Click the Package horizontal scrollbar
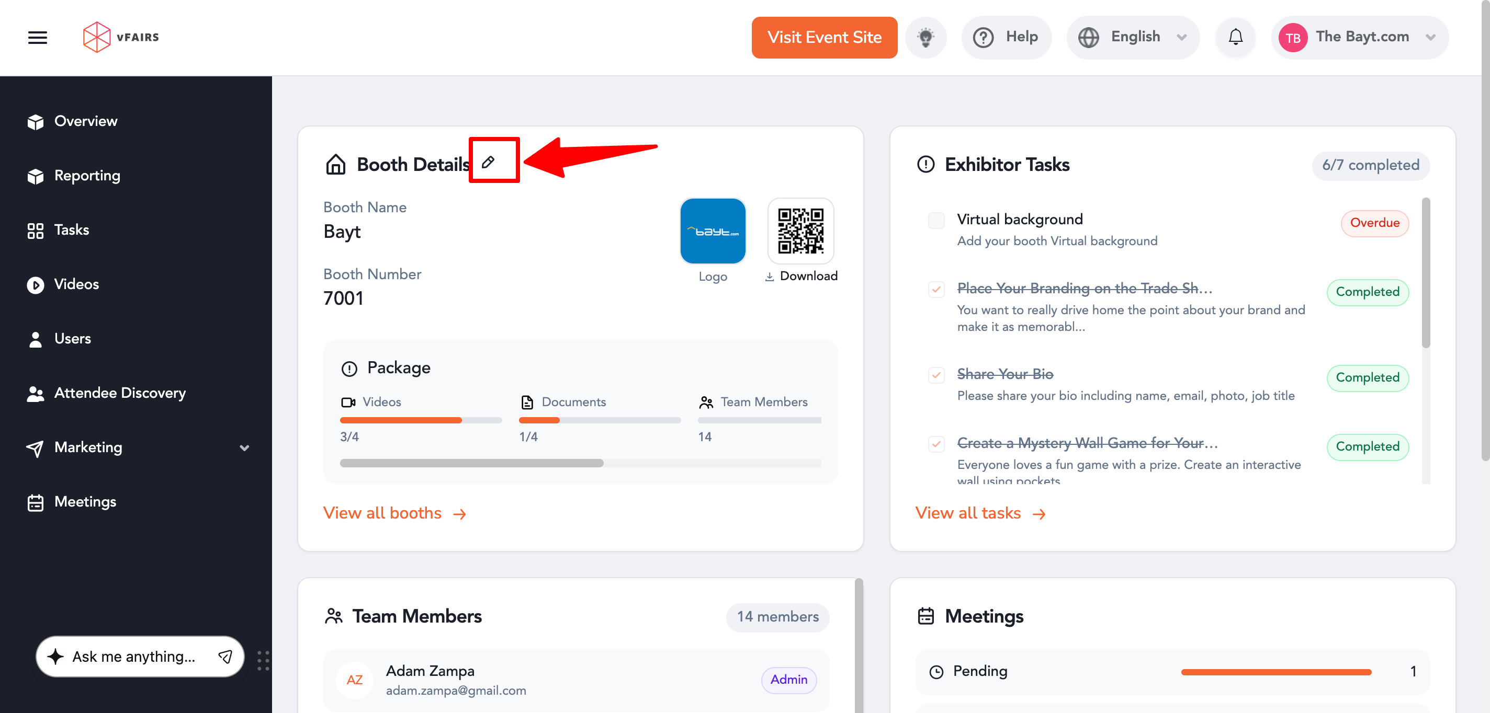This screenshot has width=1490, height=713. [471, 463]
